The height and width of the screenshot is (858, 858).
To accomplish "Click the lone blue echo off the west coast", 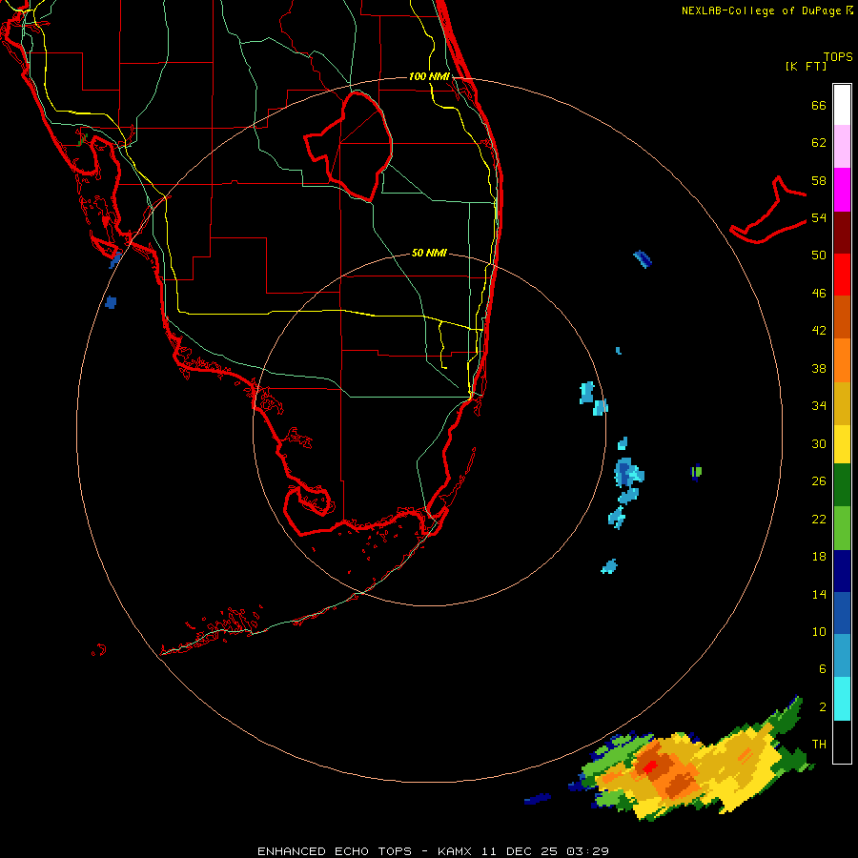I will pyautogui.click(x=111, y=302).
